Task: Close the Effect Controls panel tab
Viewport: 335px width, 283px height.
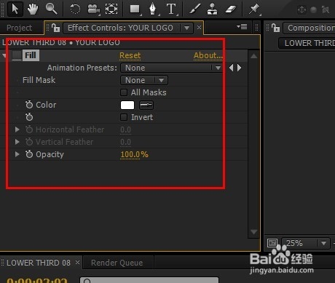Action: point(199,27)
